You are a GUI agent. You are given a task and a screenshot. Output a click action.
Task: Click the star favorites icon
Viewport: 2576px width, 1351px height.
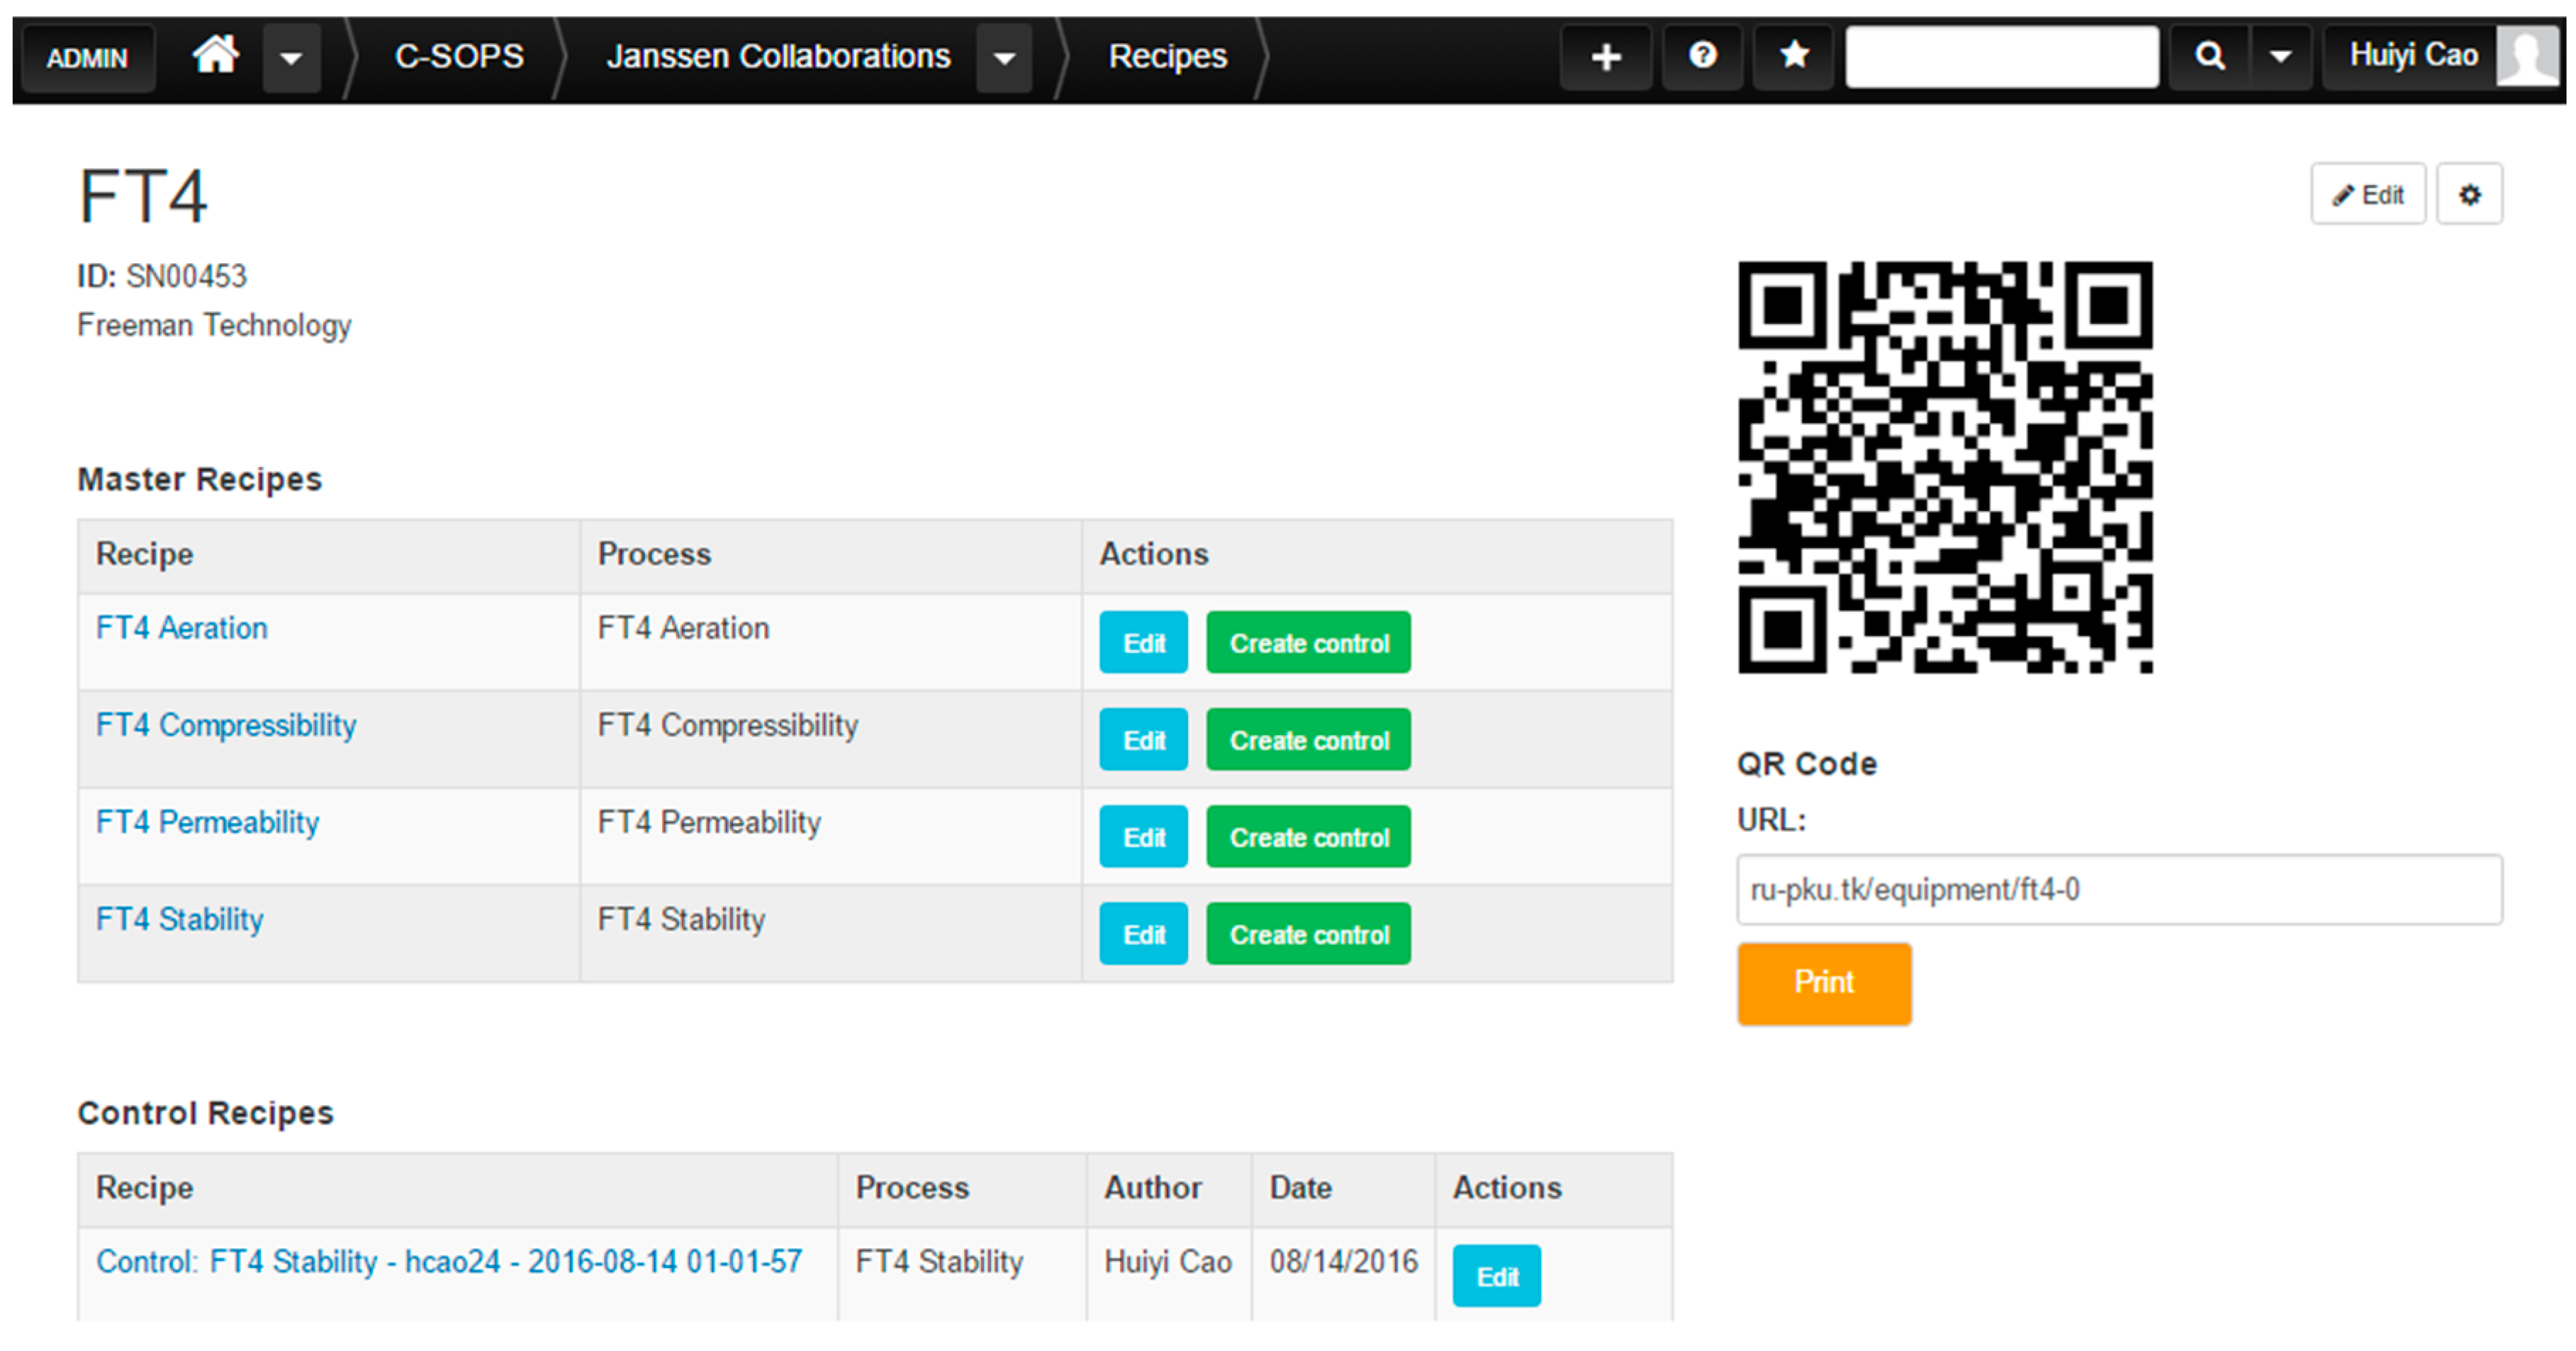[1794, 56]
